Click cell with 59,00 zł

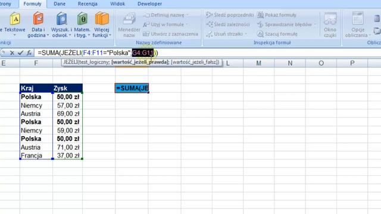coord(67,131)
